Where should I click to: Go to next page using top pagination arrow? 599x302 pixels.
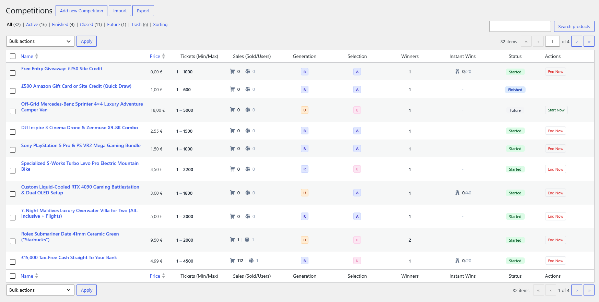[577, 41]
